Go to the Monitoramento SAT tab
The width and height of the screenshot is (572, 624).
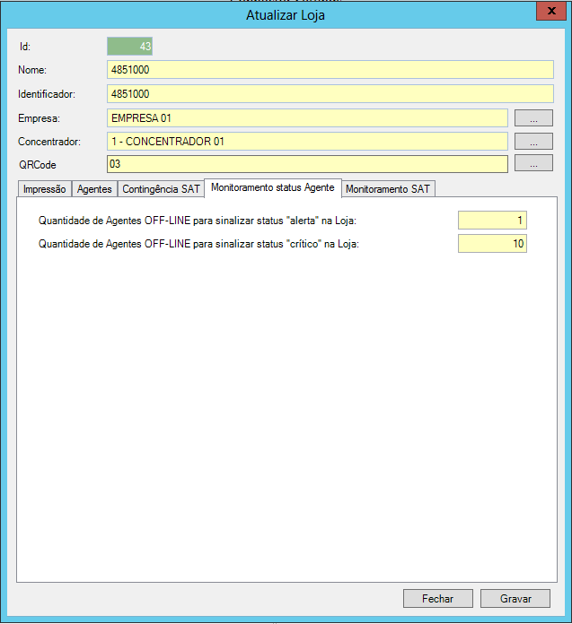(x=389, y=189)
